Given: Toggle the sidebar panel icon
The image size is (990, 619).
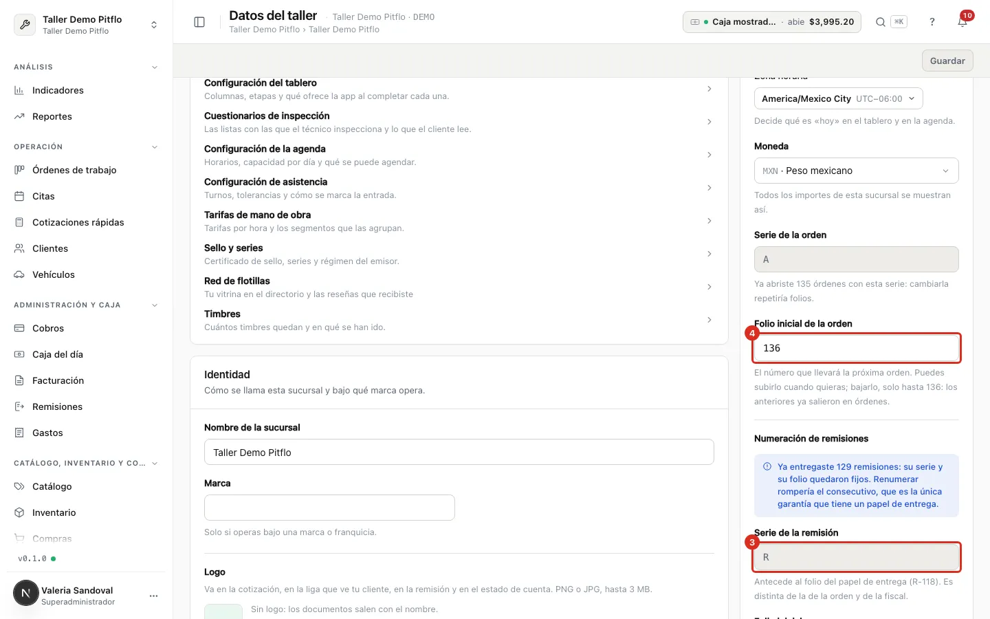Looking at the screenshot, I should 199,22.
